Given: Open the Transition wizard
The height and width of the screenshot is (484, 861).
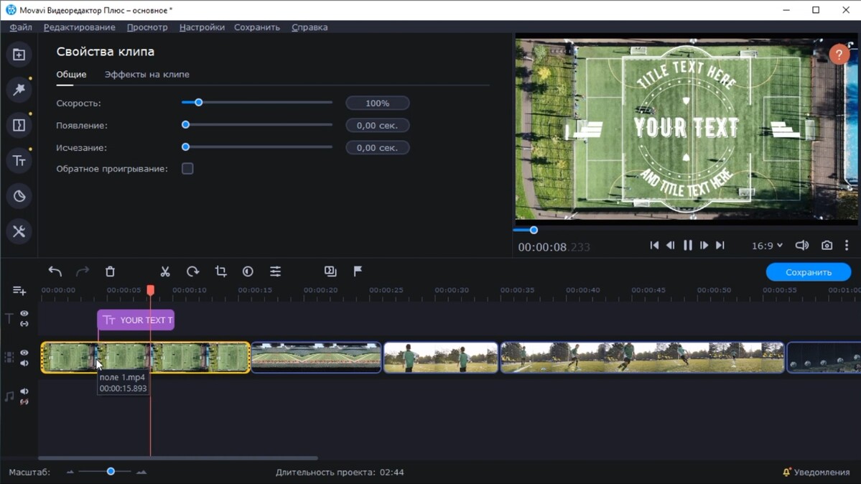Looking at the screenshot, I should (330, 271).
